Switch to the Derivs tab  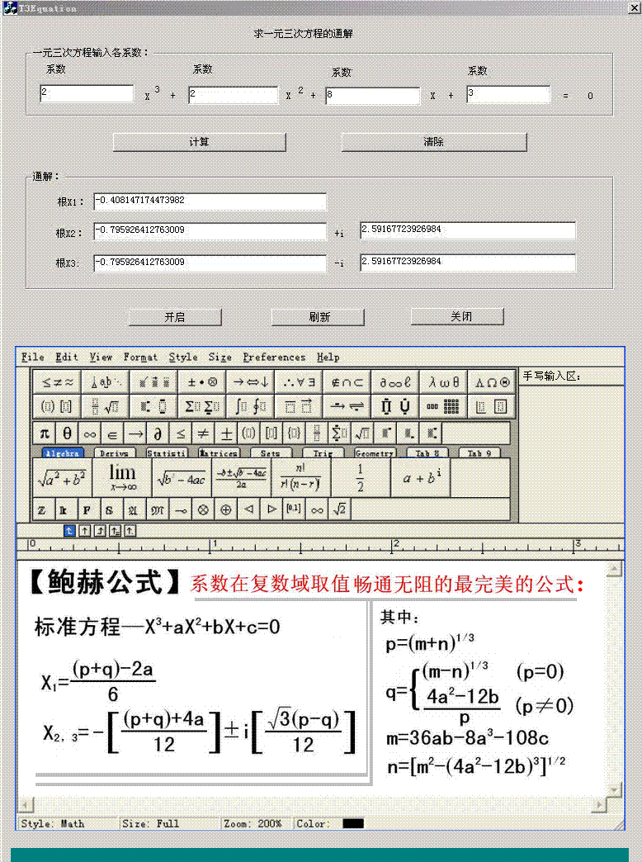[115, 453]
